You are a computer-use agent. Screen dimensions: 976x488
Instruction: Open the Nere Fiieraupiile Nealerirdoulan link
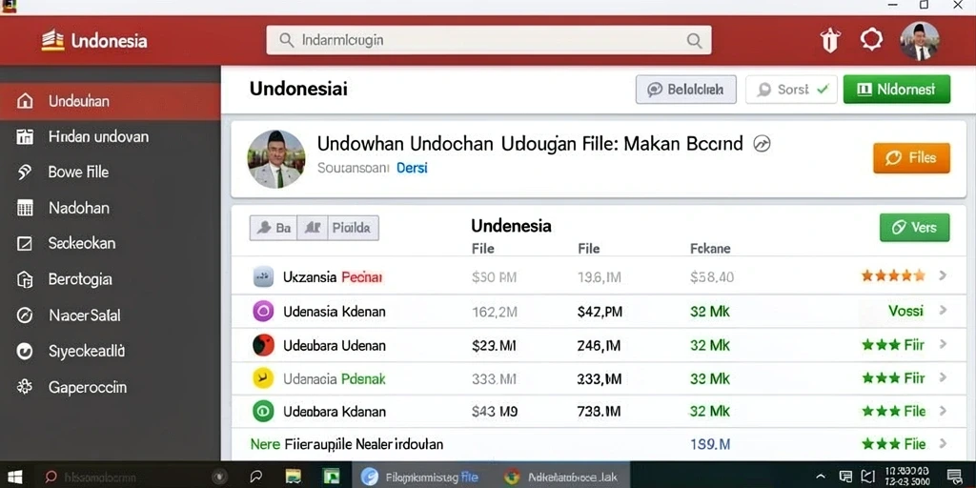click(x=347, y=444)
